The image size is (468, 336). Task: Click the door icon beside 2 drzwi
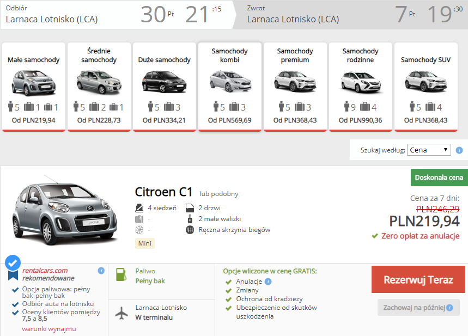190,207
